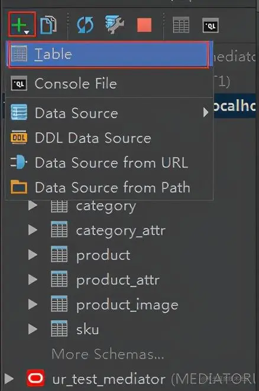Open Data Source Properties wrench icon
The width and height of the screenshot is (259, 391).
click(x=114, y=25)
